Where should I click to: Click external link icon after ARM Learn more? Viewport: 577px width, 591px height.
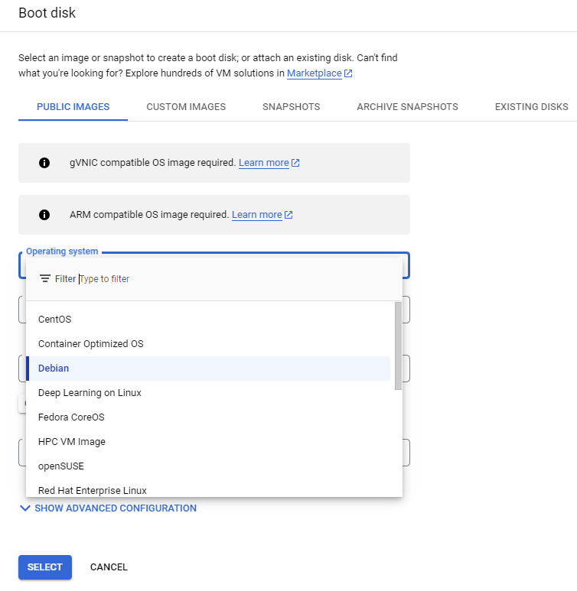[288, 215]
